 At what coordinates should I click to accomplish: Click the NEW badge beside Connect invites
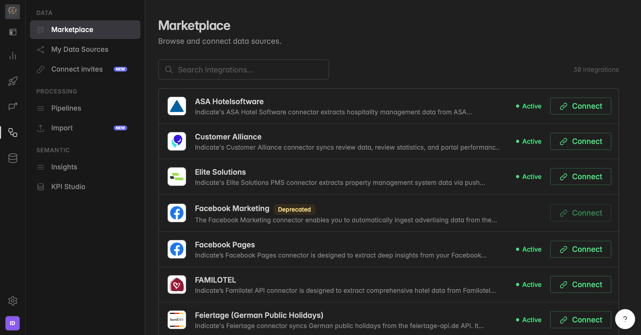tap(120, 69)
